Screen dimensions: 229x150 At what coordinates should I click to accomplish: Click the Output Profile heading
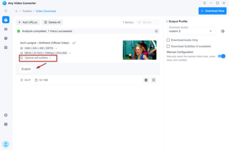click(178, 21)
